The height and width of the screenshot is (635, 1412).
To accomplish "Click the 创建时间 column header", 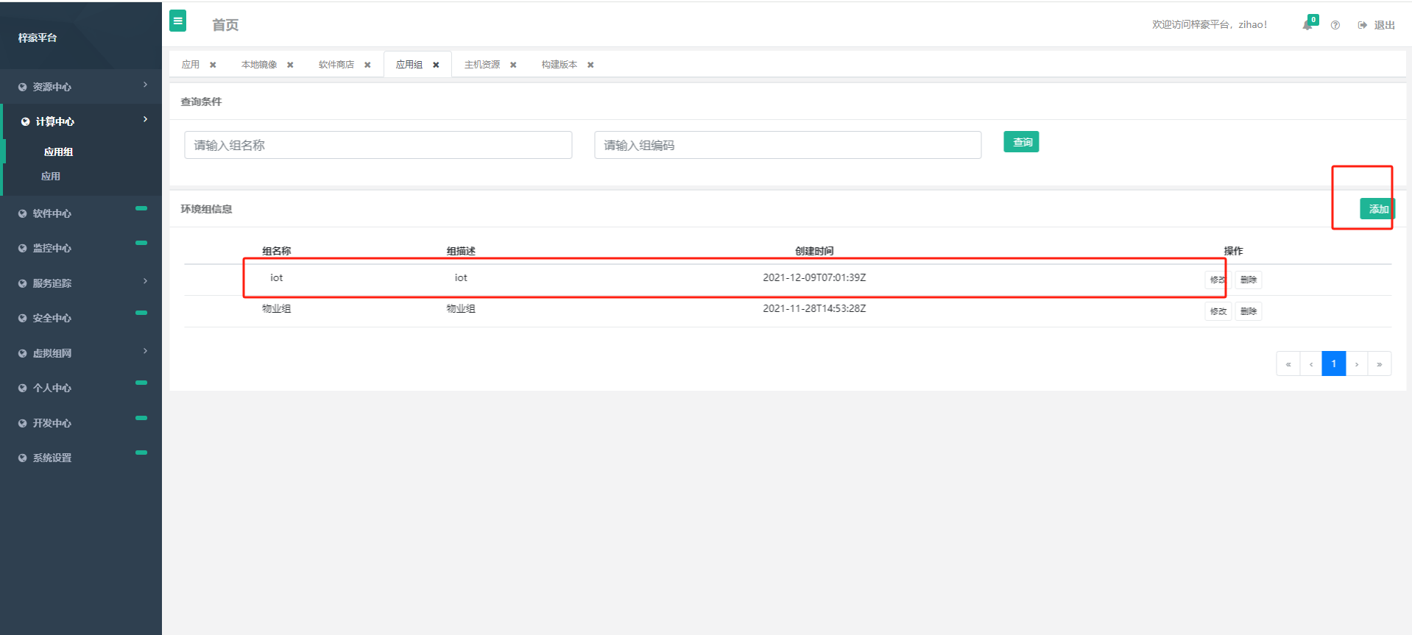I will (814, 251).
